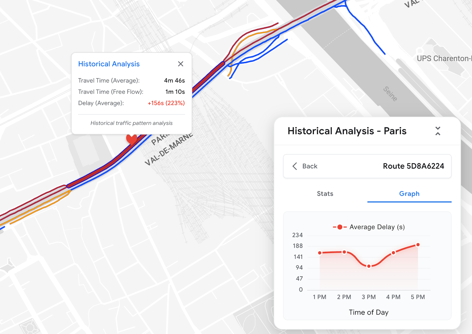Click the 4 PM marker on the delay curve
Screen dimensions: 472x334
[393, 253]
